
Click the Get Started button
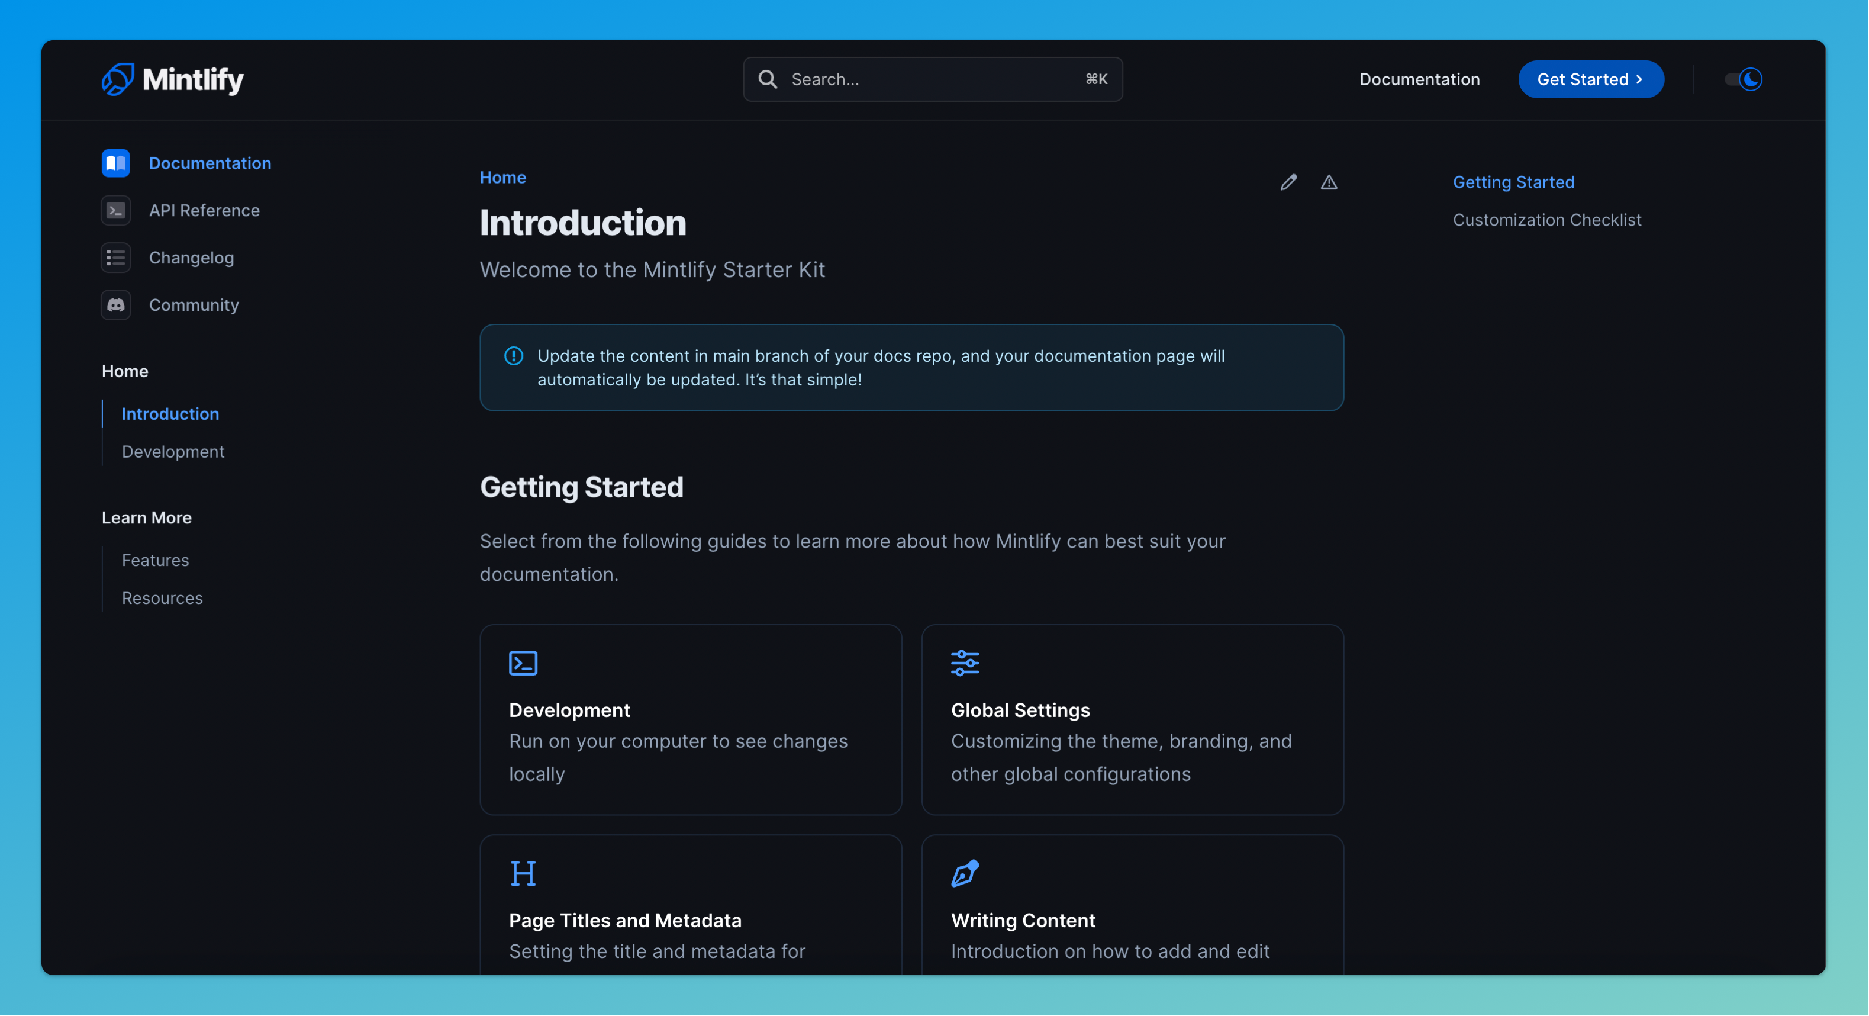1590,79
